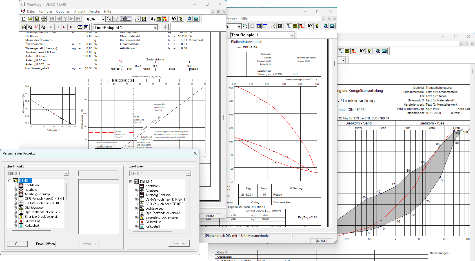Expand Atterberg in Quell-Projekt tree

click(15, 190)
